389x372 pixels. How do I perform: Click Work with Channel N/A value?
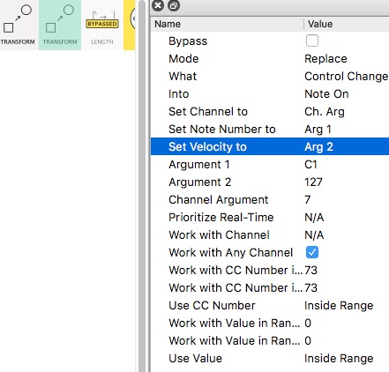click(x=314, y=234)
